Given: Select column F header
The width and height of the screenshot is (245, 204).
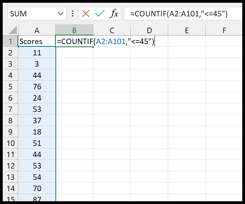Looking at the screenshot, I should pos(224,30).
